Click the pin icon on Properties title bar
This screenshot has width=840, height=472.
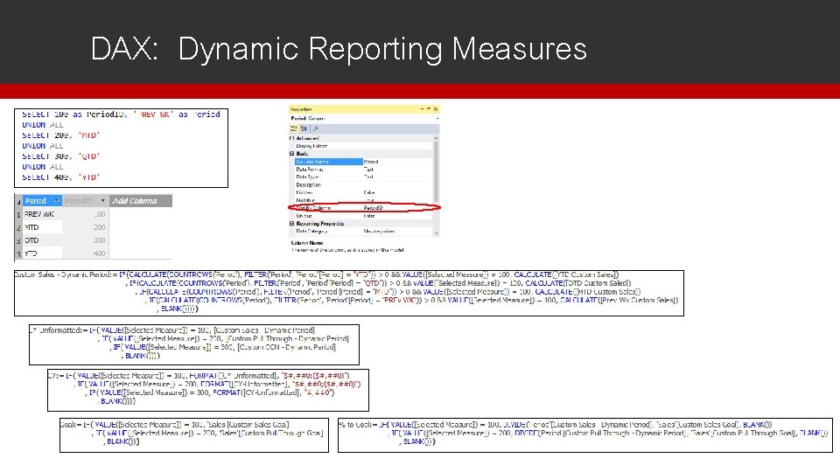[x=429, y=109]
